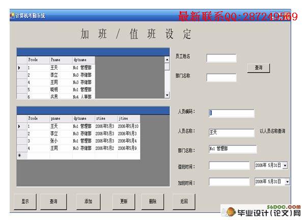Select 王同 name cell in upper grid
Image resolution: width=305 pixels, height=220 pixels.
coord(61,82)
